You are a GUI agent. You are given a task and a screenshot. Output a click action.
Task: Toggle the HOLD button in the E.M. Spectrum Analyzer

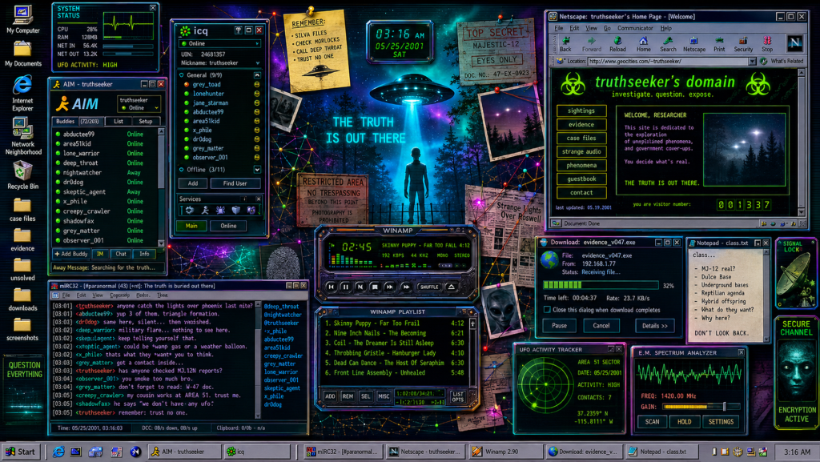click(684, 422)
